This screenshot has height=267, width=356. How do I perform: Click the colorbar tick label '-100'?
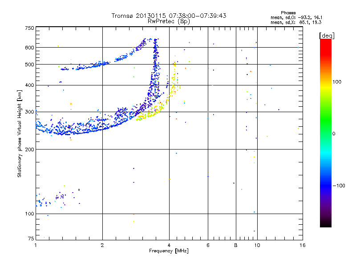coord(339,186)
